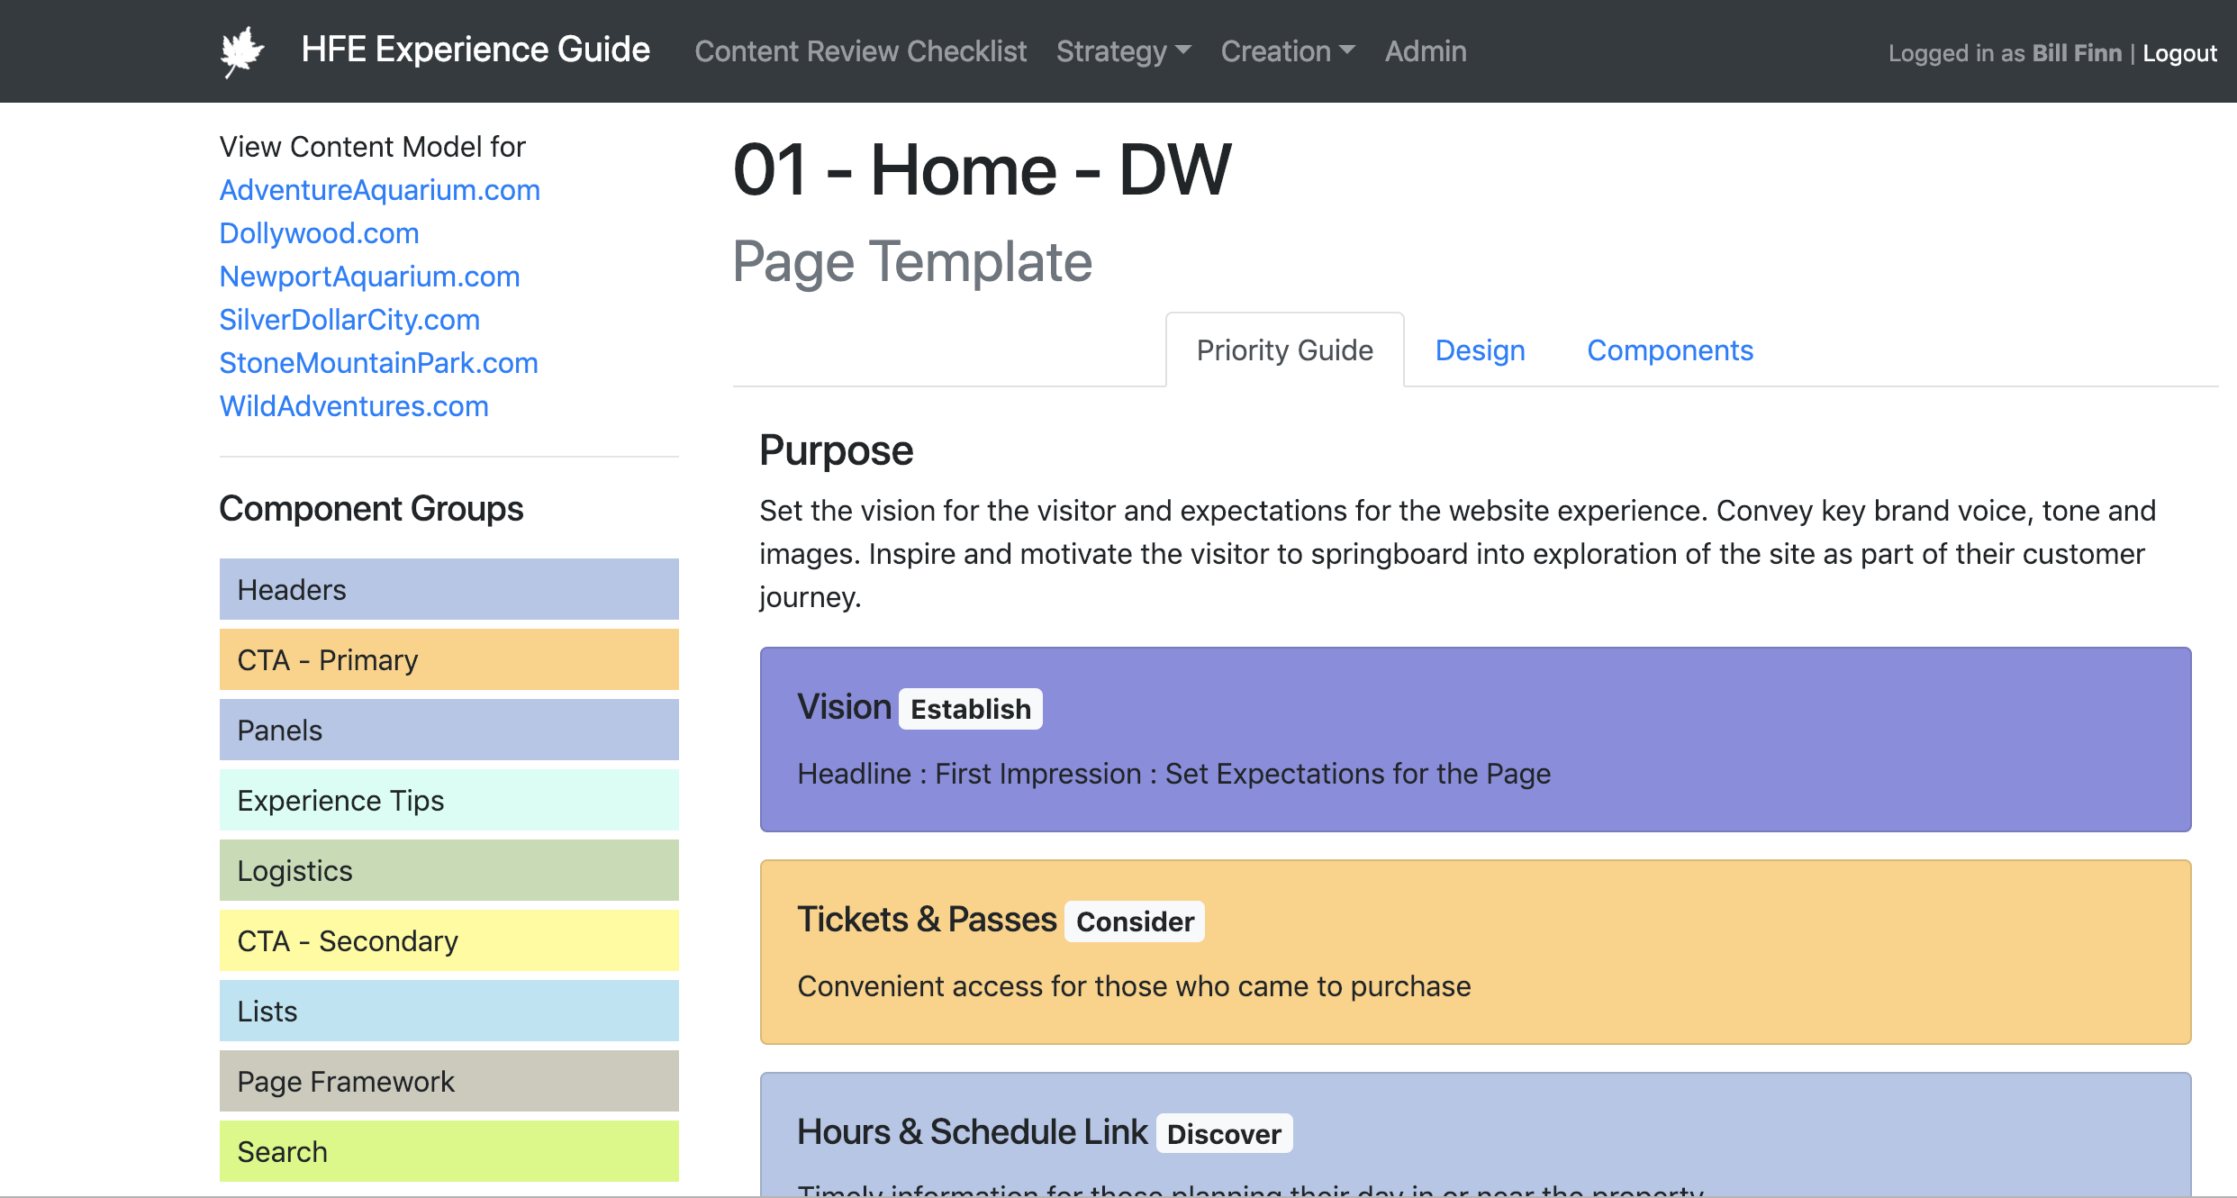
Task: Open Content Review Checklist in the navbar
Action: point(860,51)
